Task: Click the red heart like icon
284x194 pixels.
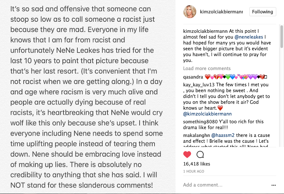Action: tap(187, 155)
